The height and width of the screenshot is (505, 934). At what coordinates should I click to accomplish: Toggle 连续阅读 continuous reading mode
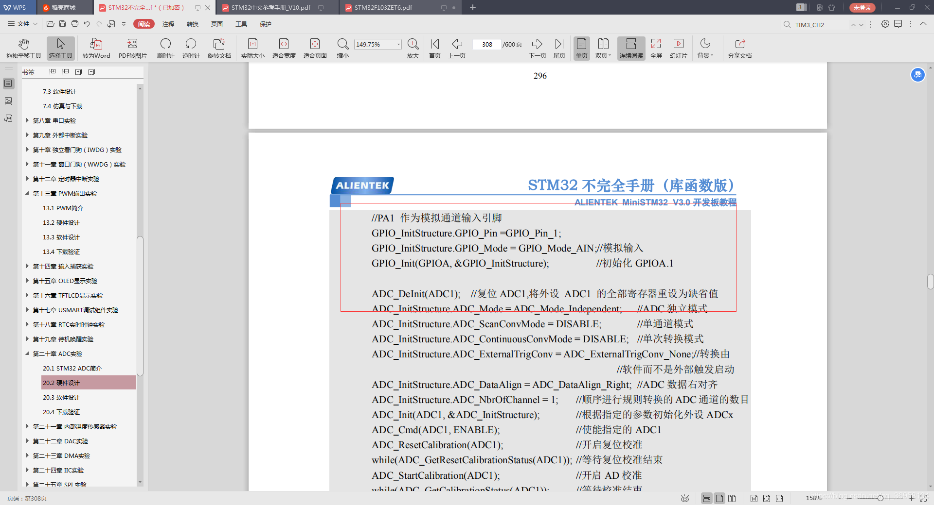click(x=631, y=49)
